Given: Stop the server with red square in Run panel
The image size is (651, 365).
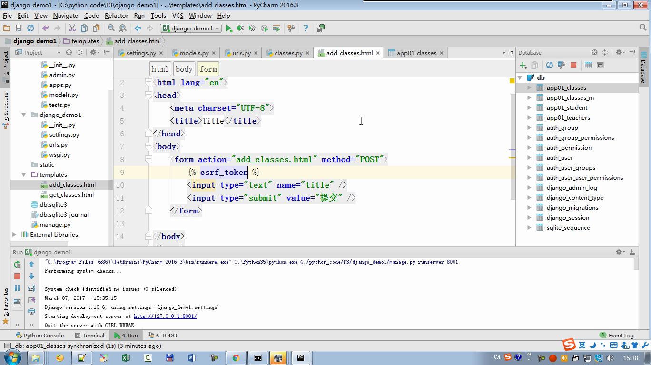Looking at the screenshot, I should [17, 276].
